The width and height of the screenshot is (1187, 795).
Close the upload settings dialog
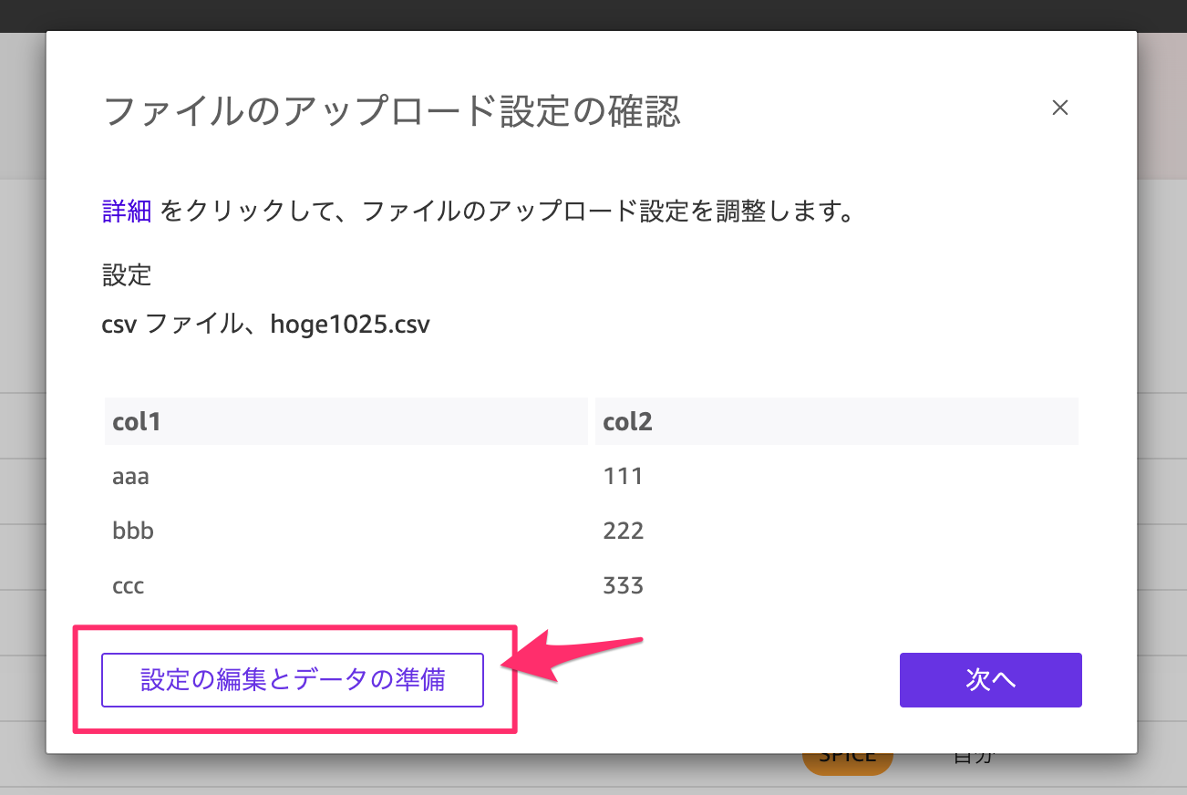tap(1059, 108)
